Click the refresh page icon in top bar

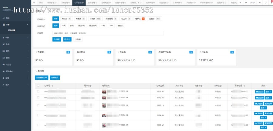265,3
